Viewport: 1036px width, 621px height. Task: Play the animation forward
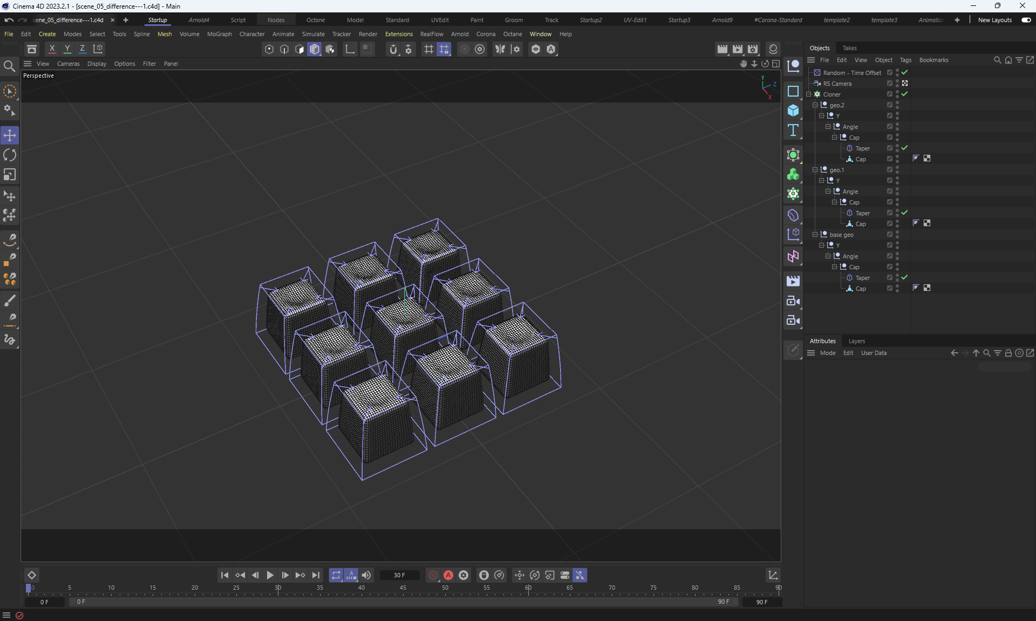(270, 575)
